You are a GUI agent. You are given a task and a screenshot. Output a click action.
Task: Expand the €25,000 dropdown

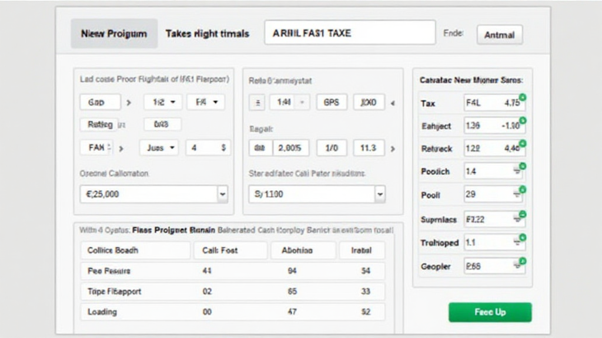(222, 194)
